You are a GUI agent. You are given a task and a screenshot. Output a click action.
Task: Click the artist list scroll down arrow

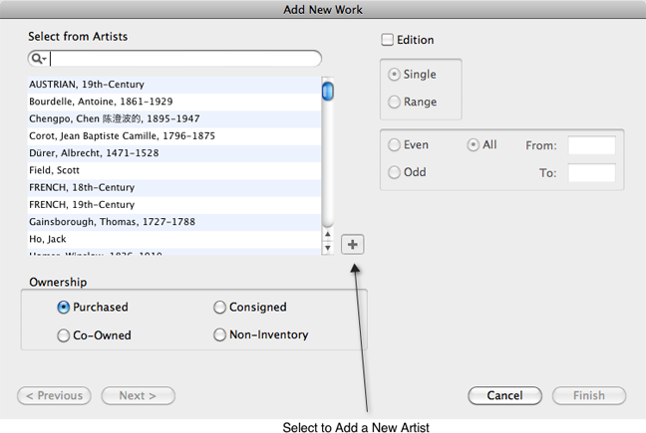pyautogui.click(x=327, y=248)
